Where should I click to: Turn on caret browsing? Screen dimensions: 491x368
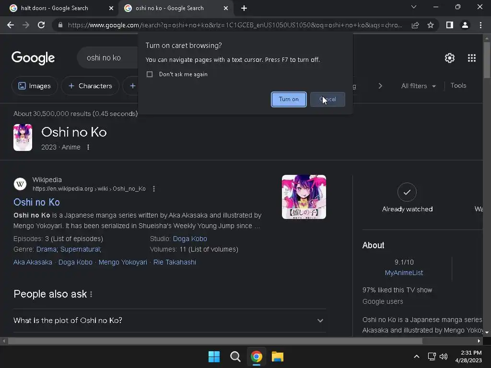click(x=289, y=99)
